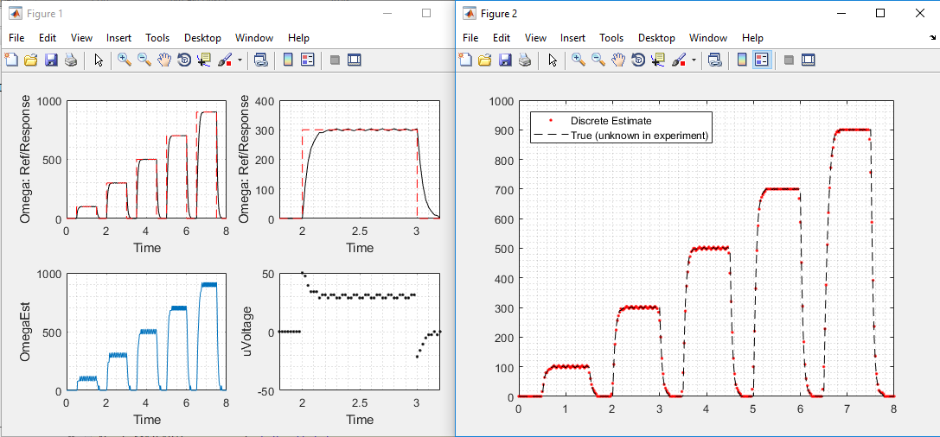Open Insert menu in Figure 1

[x=118, y=38]
